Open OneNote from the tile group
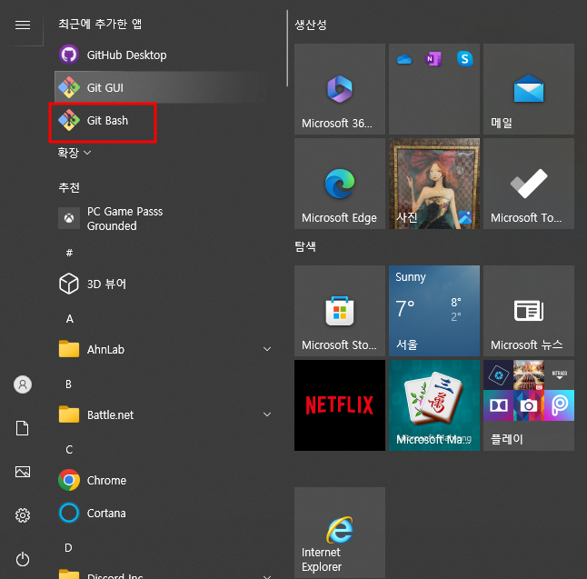Screen dimensions: 587x579 (x=433, y=59)
